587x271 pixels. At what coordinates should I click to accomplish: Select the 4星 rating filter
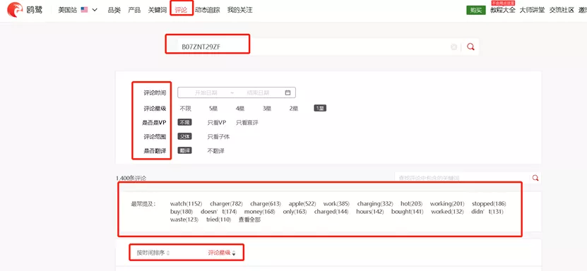[240, 109]
